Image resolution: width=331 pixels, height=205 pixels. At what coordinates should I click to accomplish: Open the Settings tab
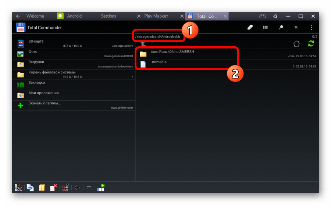point(108,16)
